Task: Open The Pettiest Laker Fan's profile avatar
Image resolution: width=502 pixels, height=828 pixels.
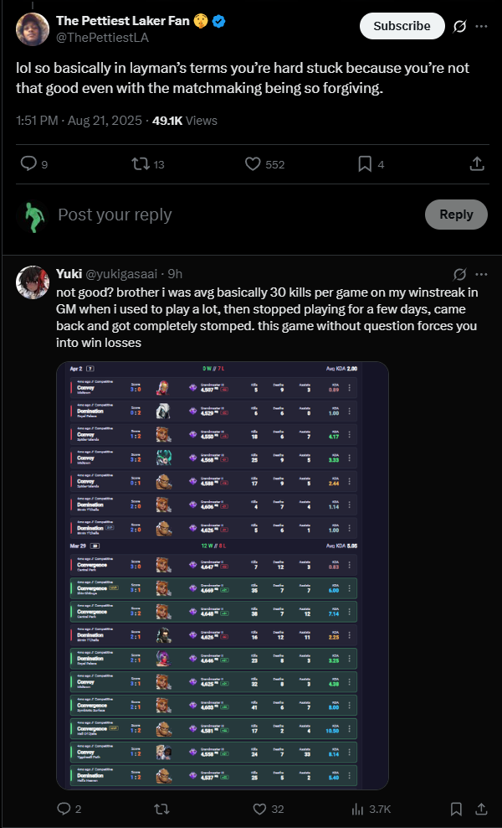Action: tap(32, 29)
